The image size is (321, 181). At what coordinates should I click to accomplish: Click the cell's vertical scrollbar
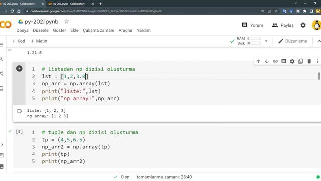pos(319,76)
